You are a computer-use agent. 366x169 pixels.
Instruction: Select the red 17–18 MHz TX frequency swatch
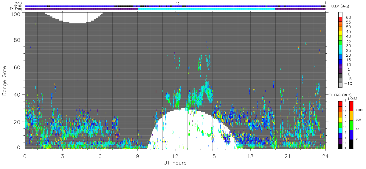340,104
